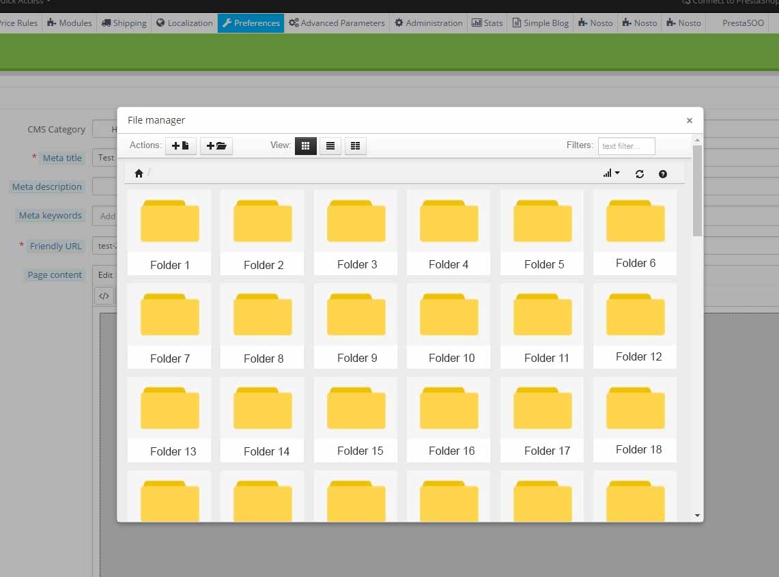Open the Advanced Parameters menu

(x=337, y=23)
